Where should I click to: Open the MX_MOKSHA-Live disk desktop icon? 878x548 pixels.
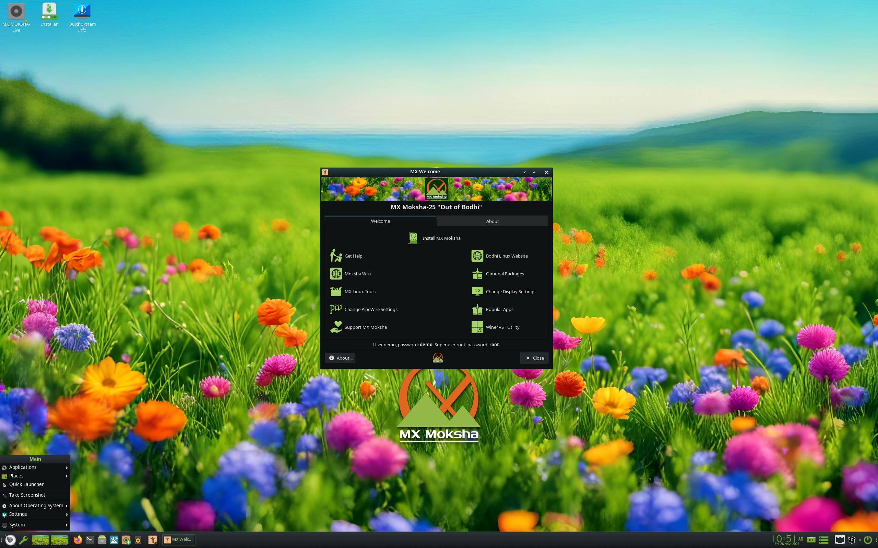coord(16,17)
